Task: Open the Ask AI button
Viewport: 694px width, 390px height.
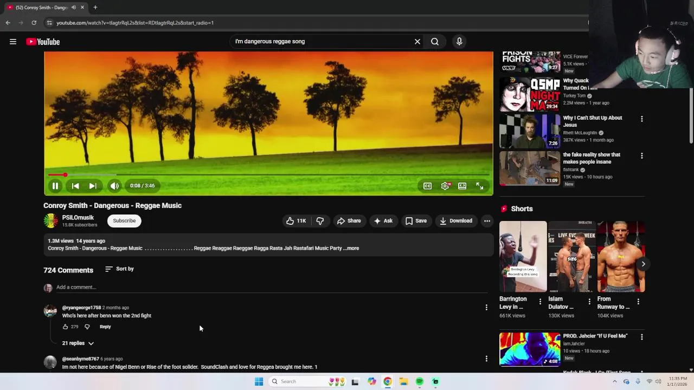Action: pos(383,220)
